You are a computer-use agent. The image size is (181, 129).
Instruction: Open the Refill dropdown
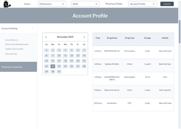point(85,4)
